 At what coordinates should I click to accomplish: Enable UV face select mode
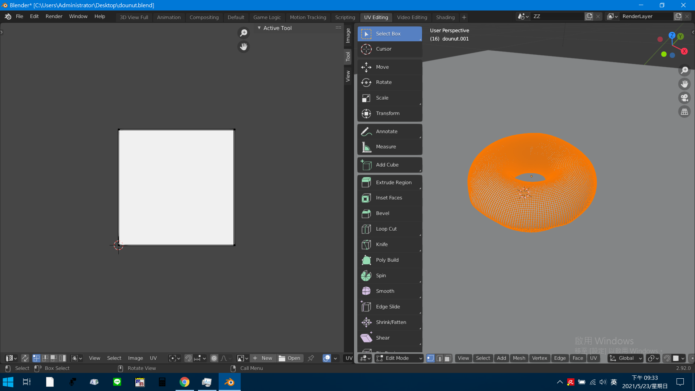pyautogui.click(x=54, y=358)
